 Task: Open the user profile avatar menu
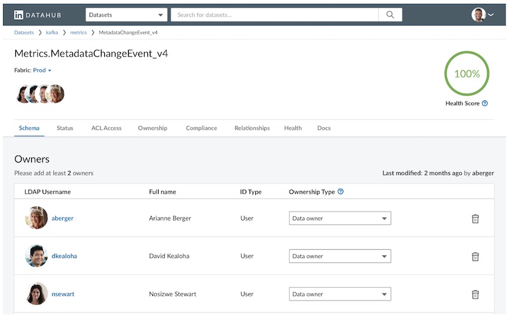pyautogui.click(x=482, y=15)
